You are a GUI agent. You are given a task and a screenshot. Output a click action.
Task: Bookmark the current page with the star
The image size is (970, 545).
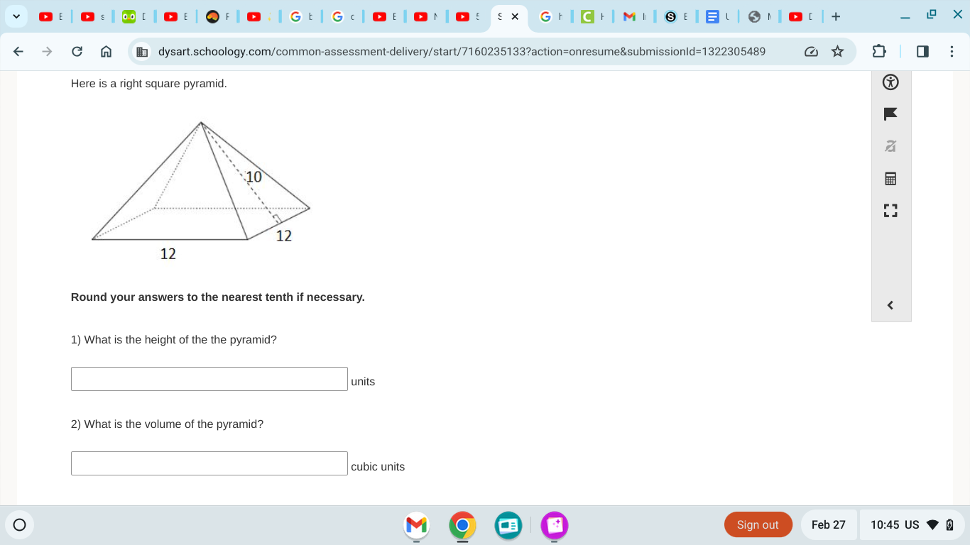tap(838, 51)
